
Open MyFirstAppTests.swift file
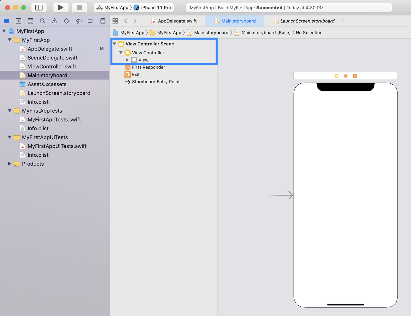55,120
